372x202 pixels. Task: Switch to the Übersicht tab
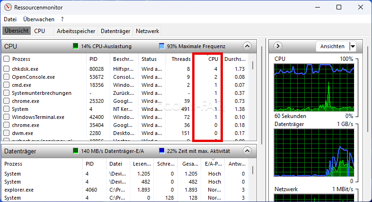click(x=17, y=31)
